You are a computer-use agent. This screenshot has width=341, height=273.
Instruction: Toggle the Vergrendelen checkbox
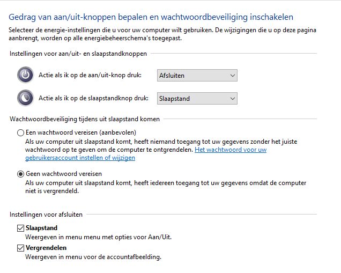click(21, 248)
